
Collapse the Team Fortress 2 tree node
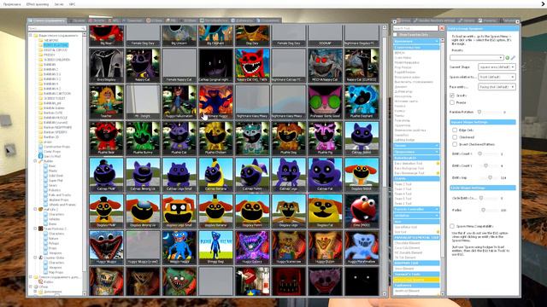35,229
